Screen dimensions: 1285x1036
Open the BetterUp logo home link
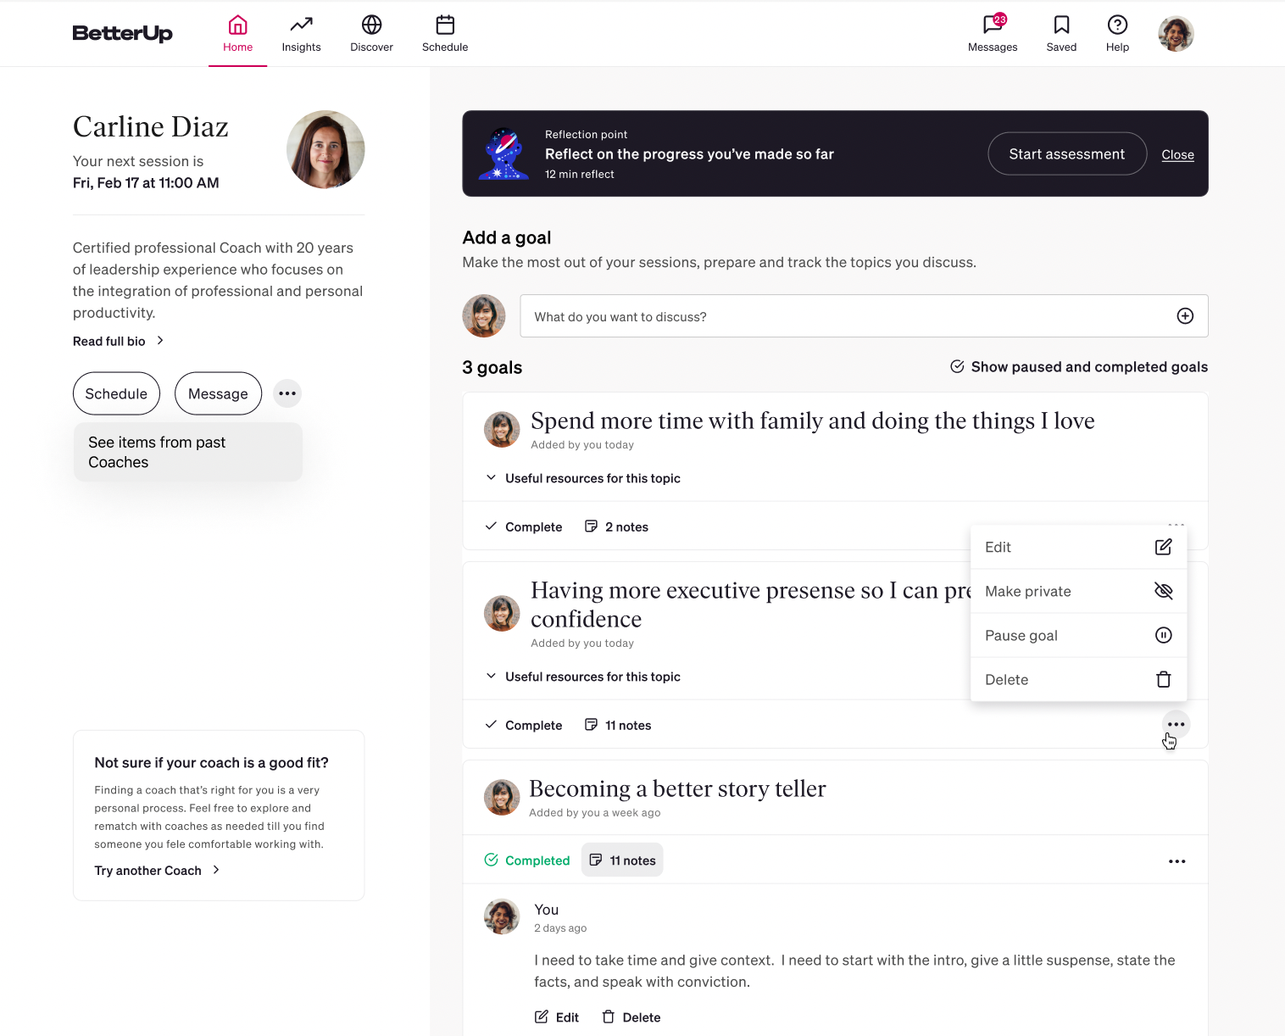coord(122,33)
